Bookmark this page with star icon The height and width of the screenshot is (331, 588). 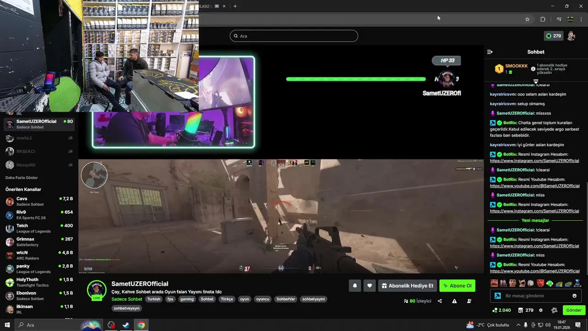(527, 19)
